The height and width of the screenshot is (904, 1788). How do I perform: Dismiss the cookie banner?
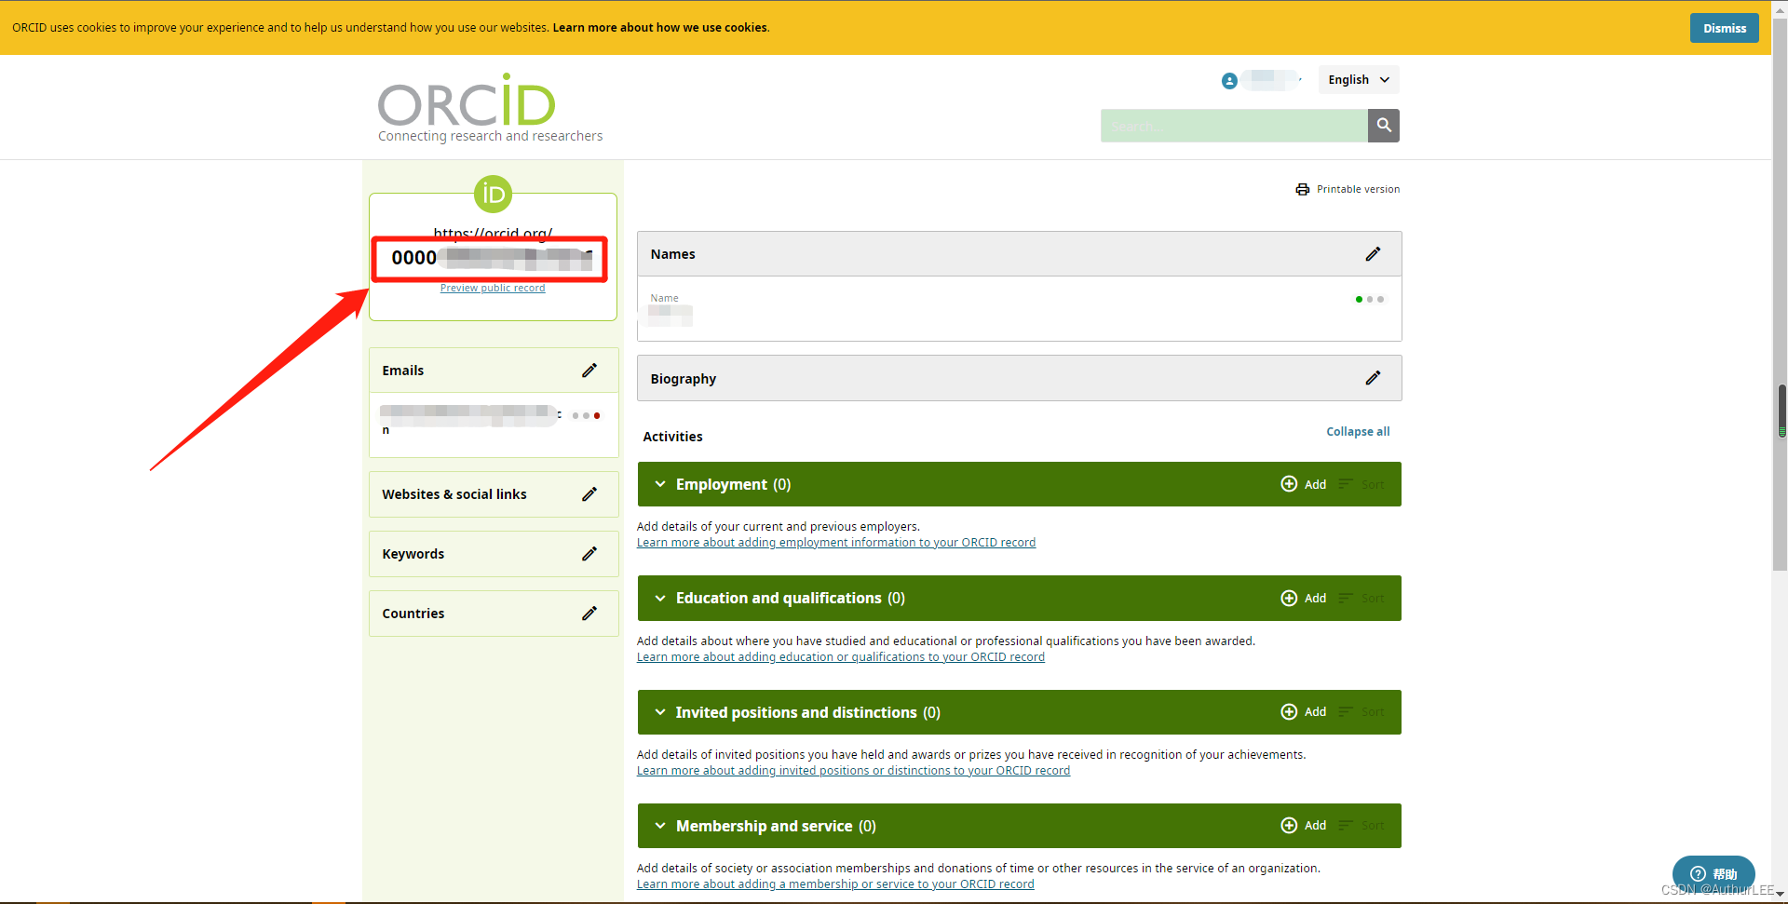point(1725,28)
